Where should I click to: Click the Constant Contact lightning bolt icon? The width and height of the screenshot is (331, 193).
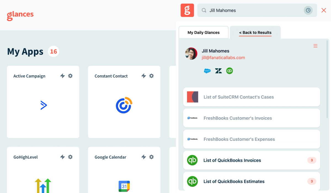pos(144,76)
